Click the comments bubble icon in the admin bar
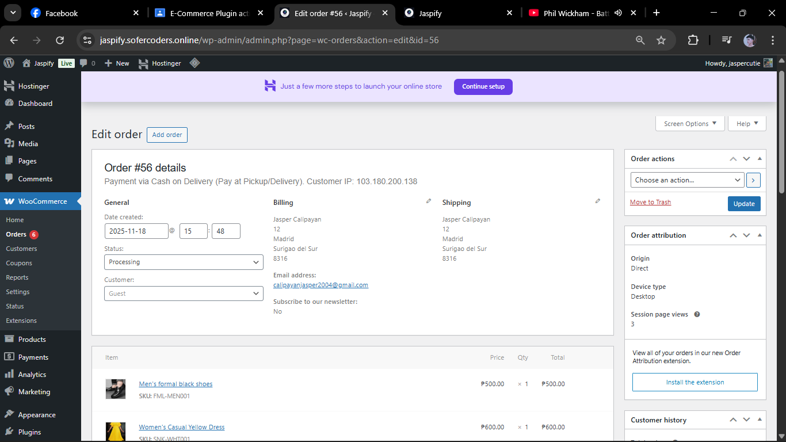786x442 pixels. 84,63
